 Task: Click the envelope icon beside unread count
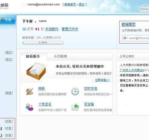pos(24,29)
